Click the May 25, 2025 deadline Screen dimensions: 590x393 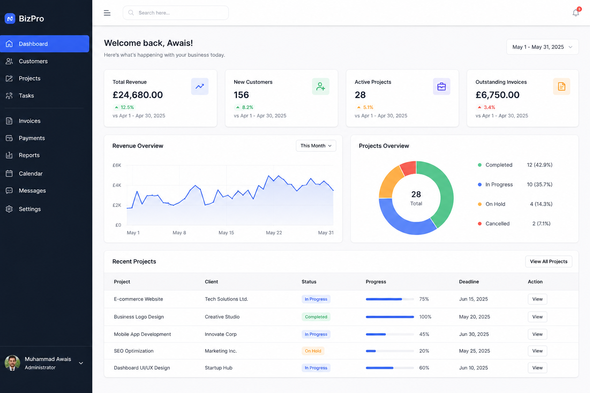(474, 351)
